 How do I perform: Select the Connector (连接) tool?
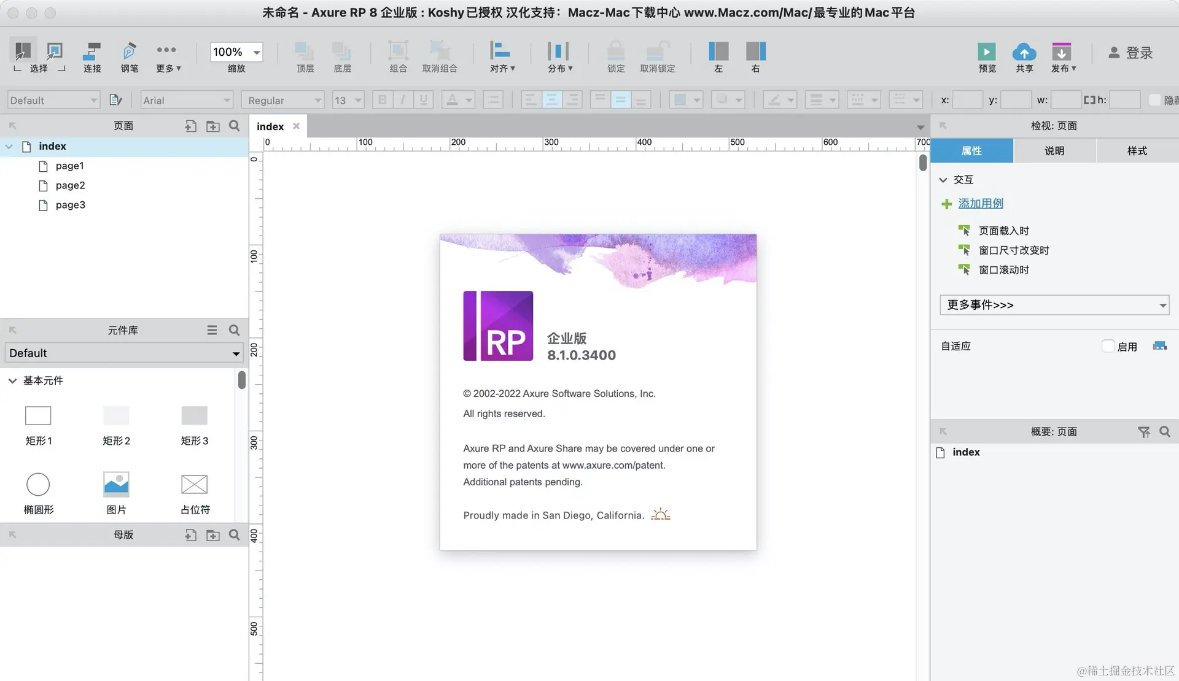pos(92,52)
